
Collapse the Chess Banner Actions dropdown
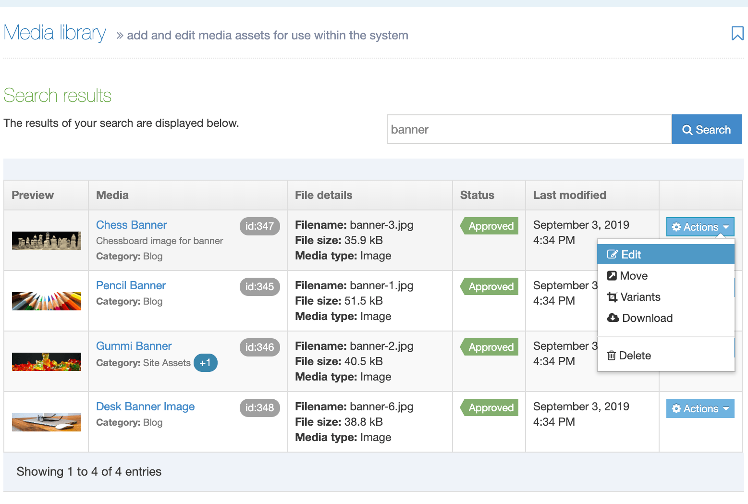(x=700, y=227)
